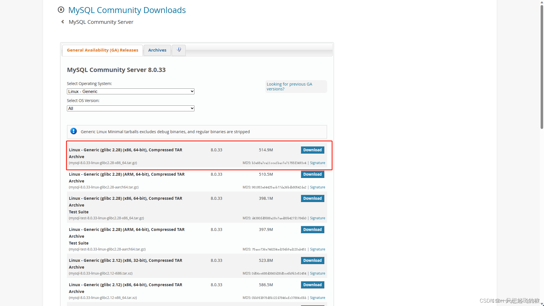Screen dimensions: 544x306
Task: Click the back chevron beside MySQL Community Server
Action: (62, 22)
